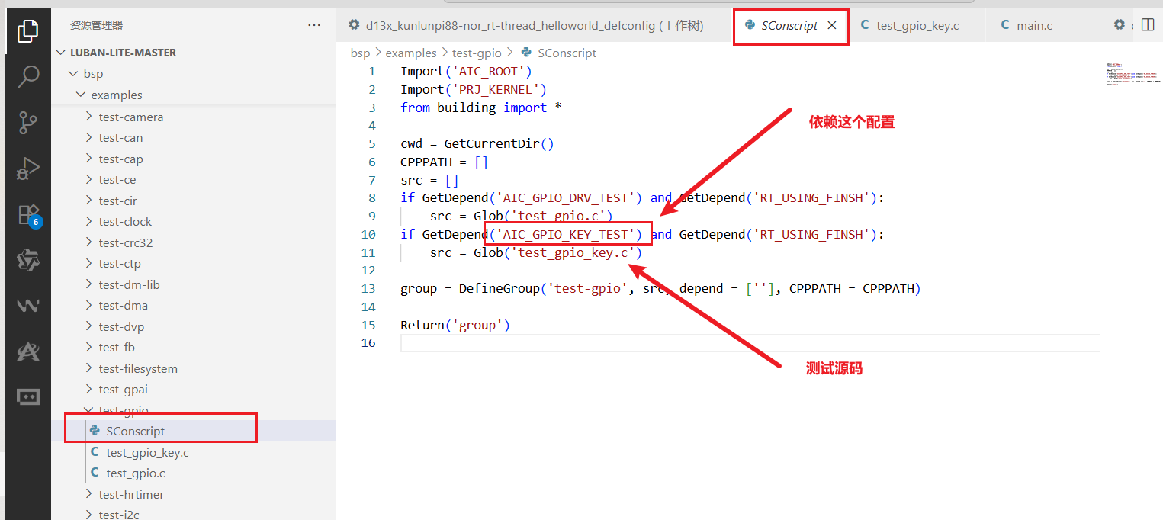The width and height of the screenshot is (1163, 520).
Task: Select test-gpio in breadcrumb path
Action: pyautogui.click(x=477, y=53)
